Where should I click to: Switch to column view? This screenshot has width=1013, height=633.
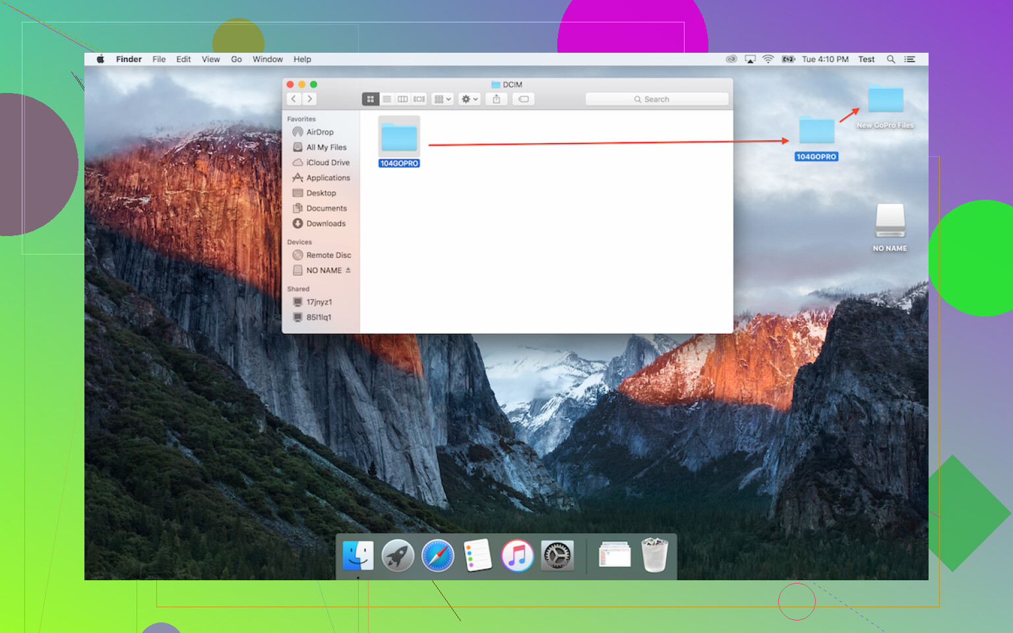[402, 99]
